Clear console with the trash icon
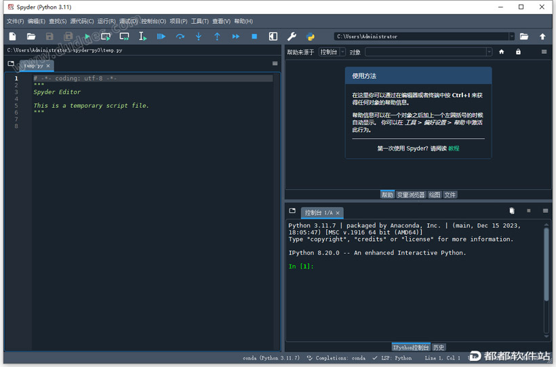Viewport: 556px width, 367px height. [512, 211]
